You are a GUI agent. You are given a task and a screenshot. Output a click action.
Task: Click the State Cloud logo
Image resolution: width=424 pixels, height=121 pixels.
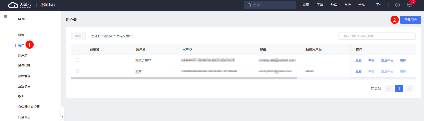[x=20, y=5]
